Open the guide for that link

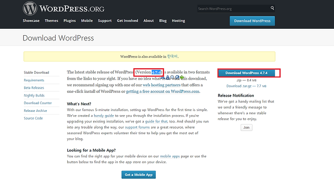pos(156,121)
